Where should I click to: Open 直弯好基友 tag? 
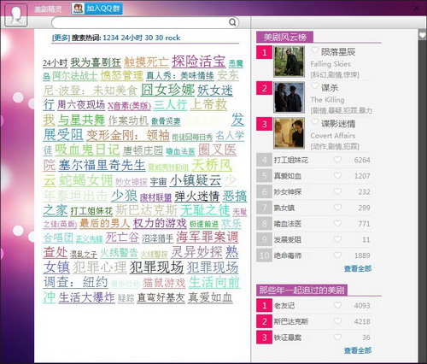[161, 298]
